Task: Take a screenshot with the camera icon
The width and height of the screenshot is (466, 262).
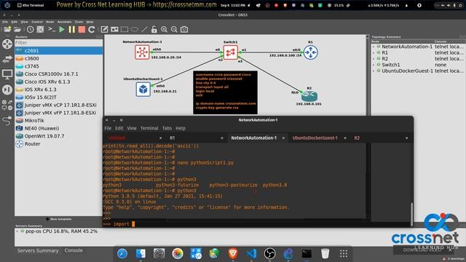Action: pyautogui.click(x=184, y=29)
